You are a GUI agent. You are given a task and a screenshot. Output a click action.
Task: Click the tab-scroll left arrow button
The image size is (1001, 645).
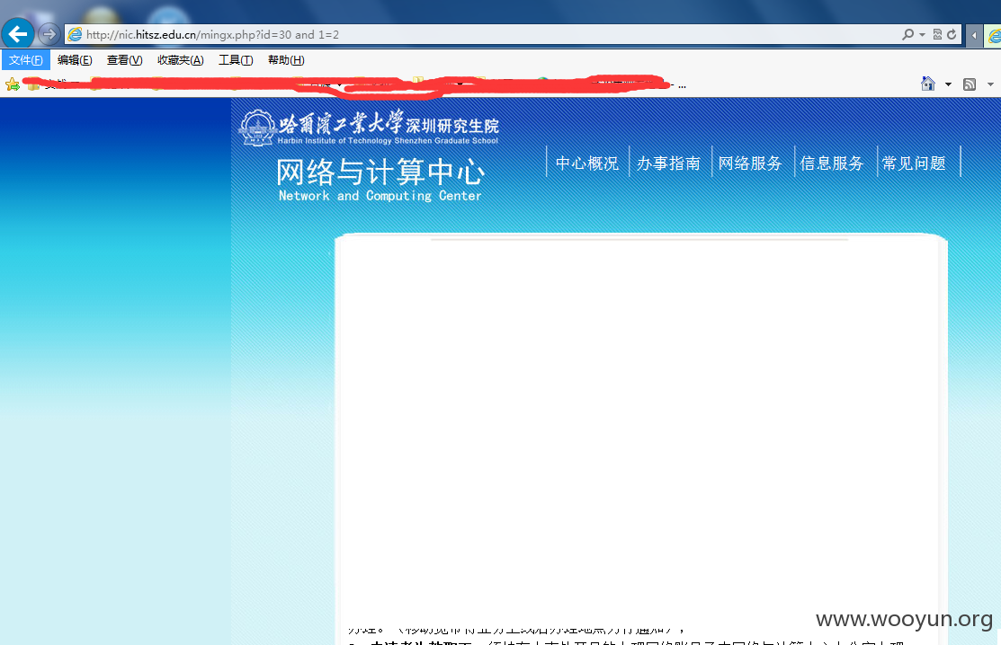coord(973,35)
